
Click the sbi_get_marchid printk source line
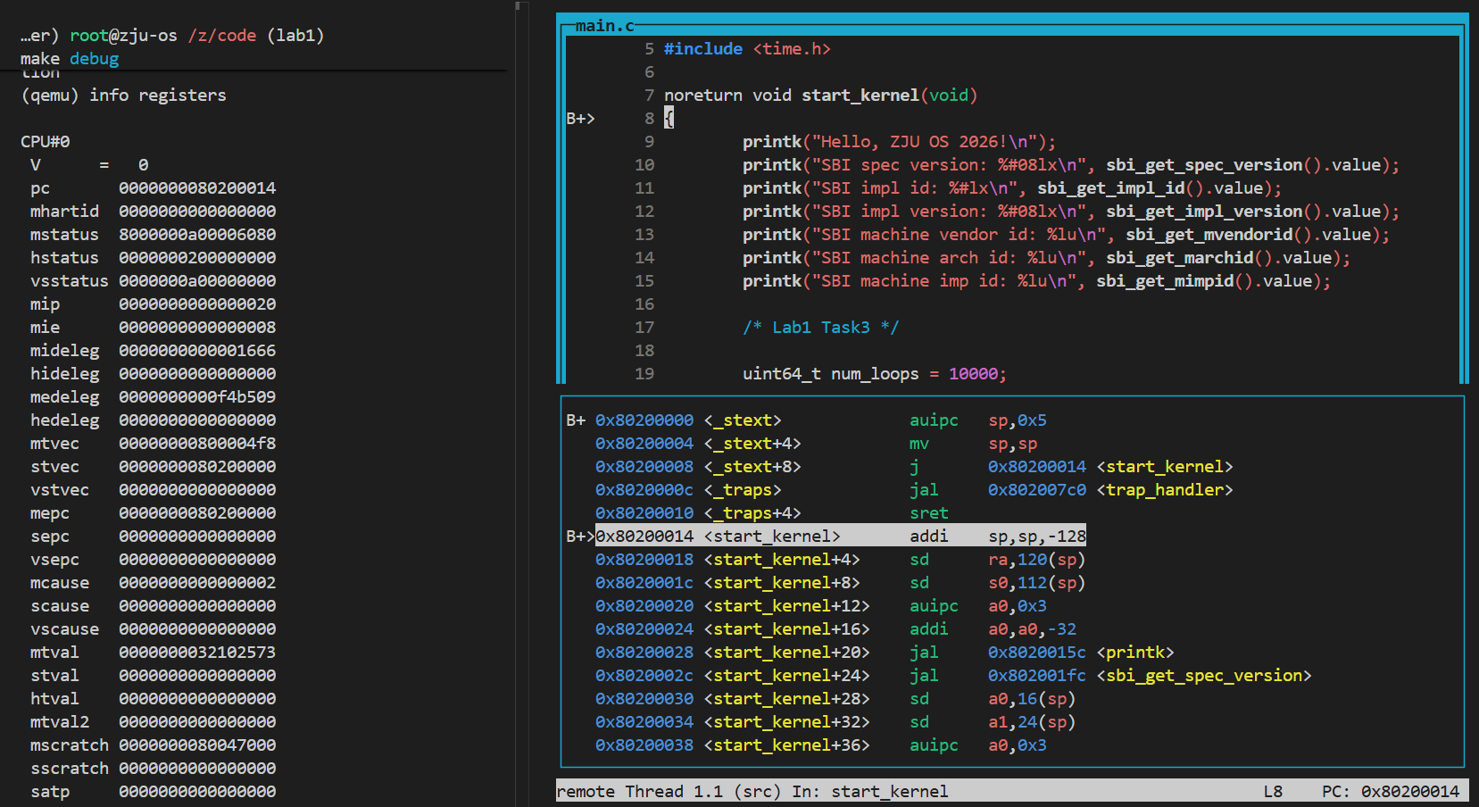pyautogui.click(x=1046, y=258)
